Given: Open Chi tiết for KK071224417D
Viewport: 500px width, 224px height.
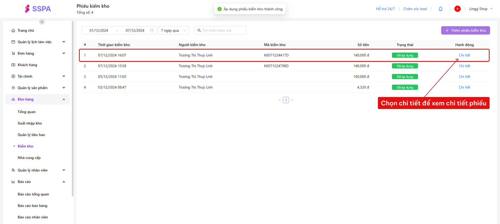Looking at the screenshot, I should pos(465,55).
